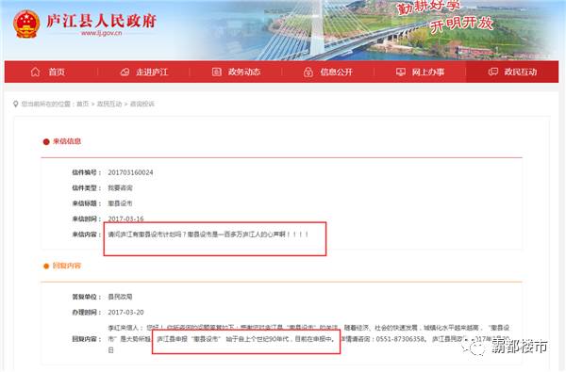The width and height of the screenshot is (566, 372).
Task: Open the 走进庐江 menu item
Action: [x=152, y=73]
